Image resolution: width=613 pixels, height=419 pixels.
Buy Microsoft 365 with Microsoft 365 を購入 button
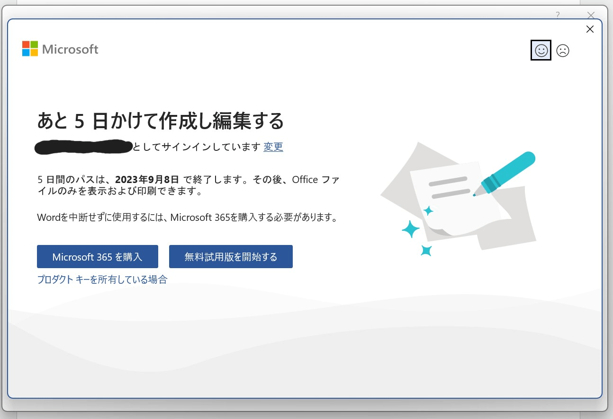click(x=97, y=257)
